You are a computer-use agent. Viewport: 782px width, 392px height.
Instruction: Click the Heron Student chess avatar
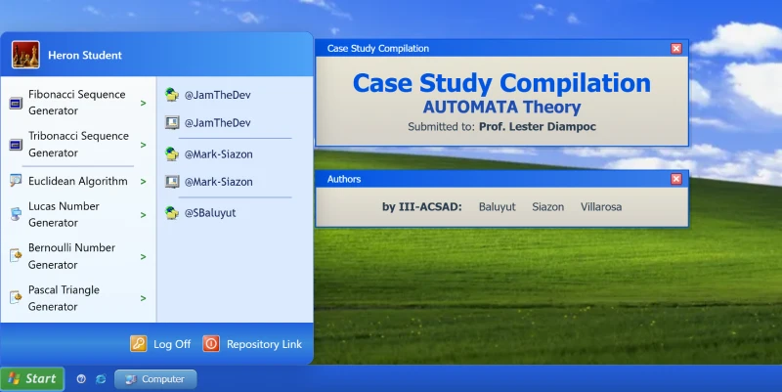25,55
